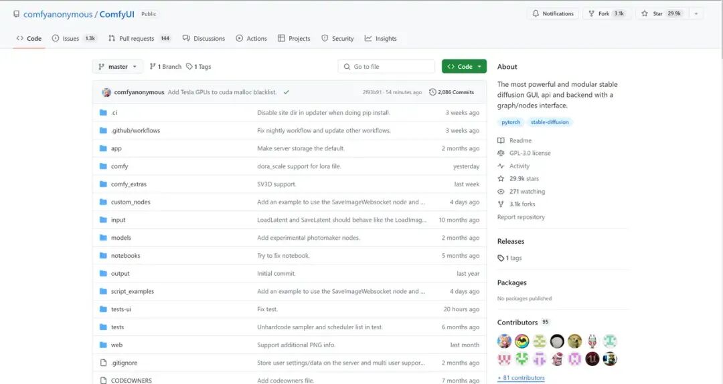Star the repository

point(661,14)
